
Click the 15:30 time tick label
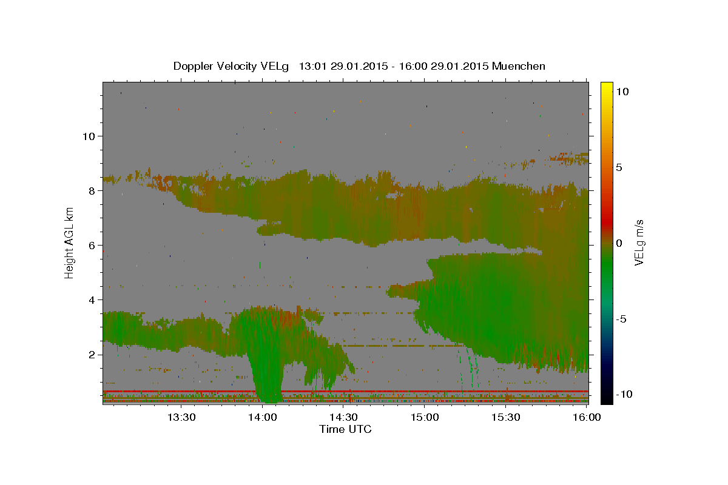507,417
